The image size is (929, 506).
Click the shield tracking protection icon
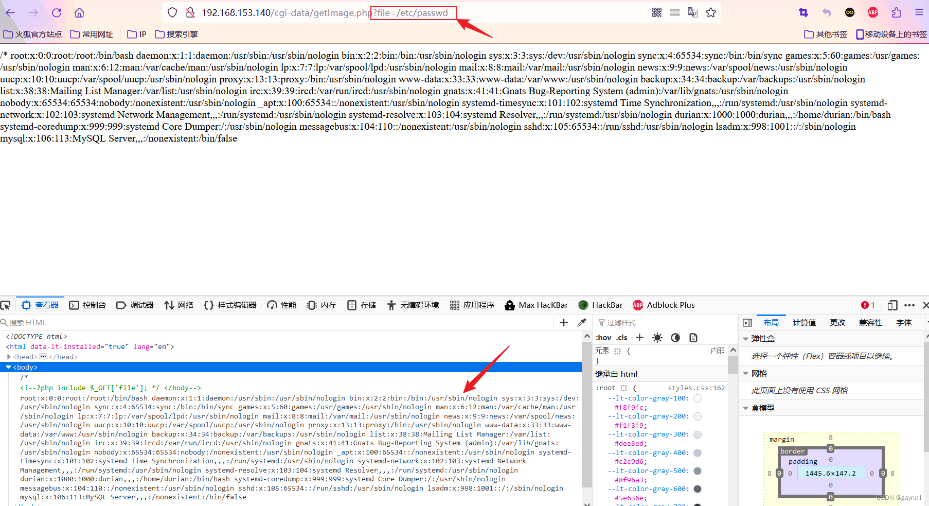[172, 13]
